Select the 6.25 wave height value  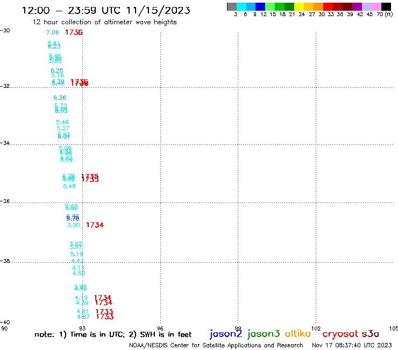[x=57, y=71]
